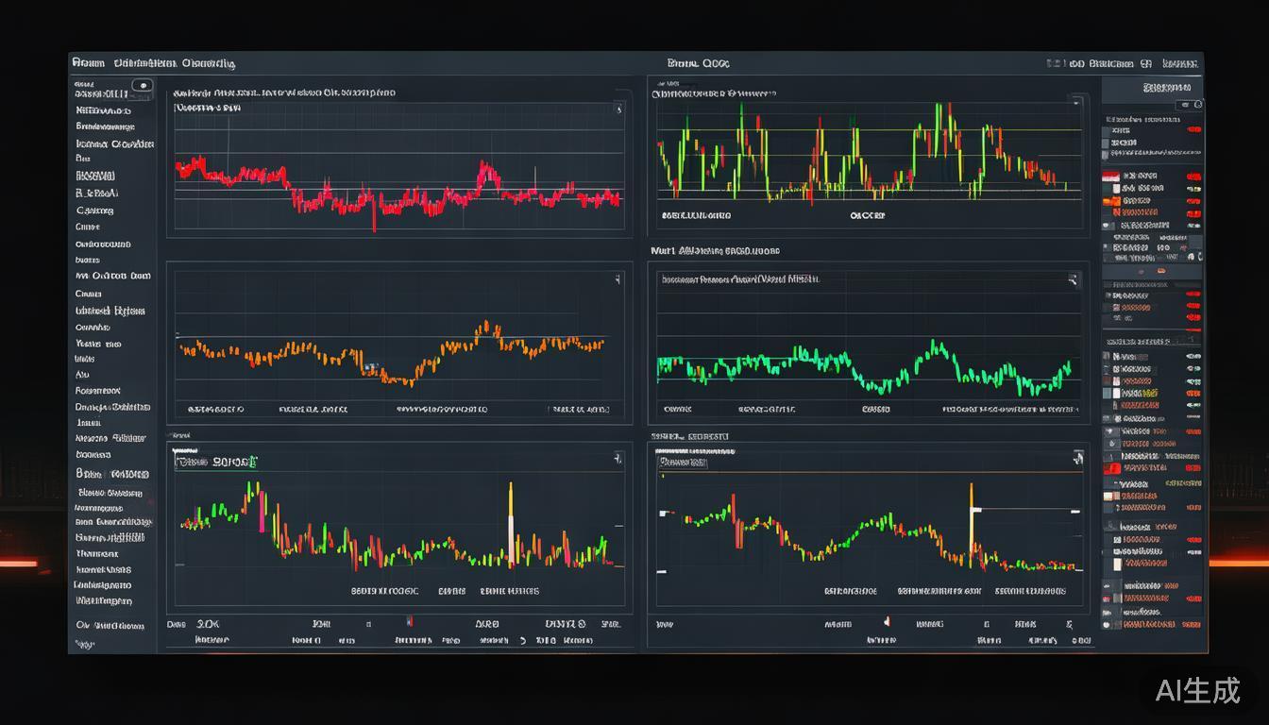Viewport: 1269px width, 725px height.
Task: Click the red flag icon in right watchlist
Action: pos(1110,177)
